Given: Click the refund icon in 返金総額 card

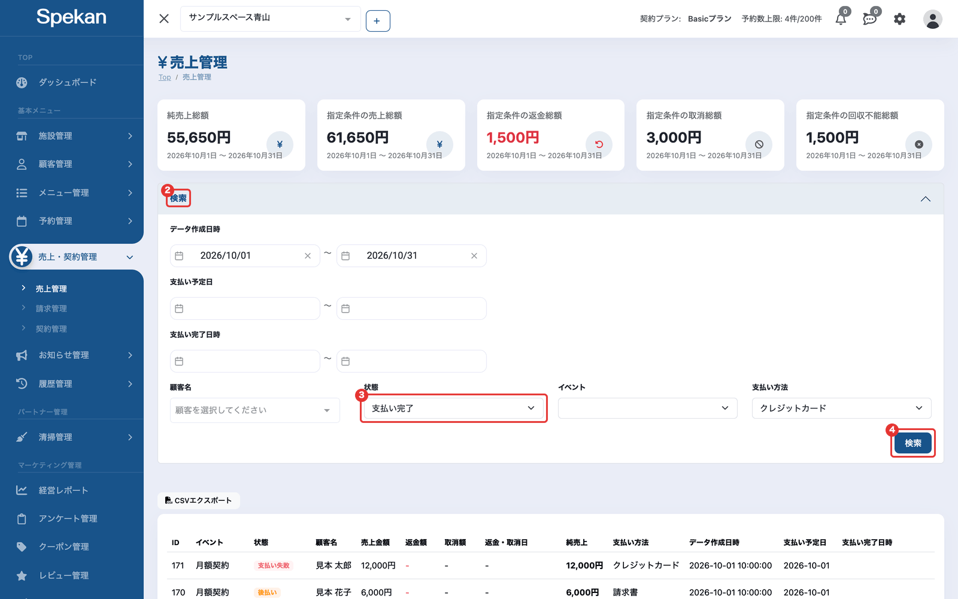Looking at the screenshot, I should click(599, 144).
